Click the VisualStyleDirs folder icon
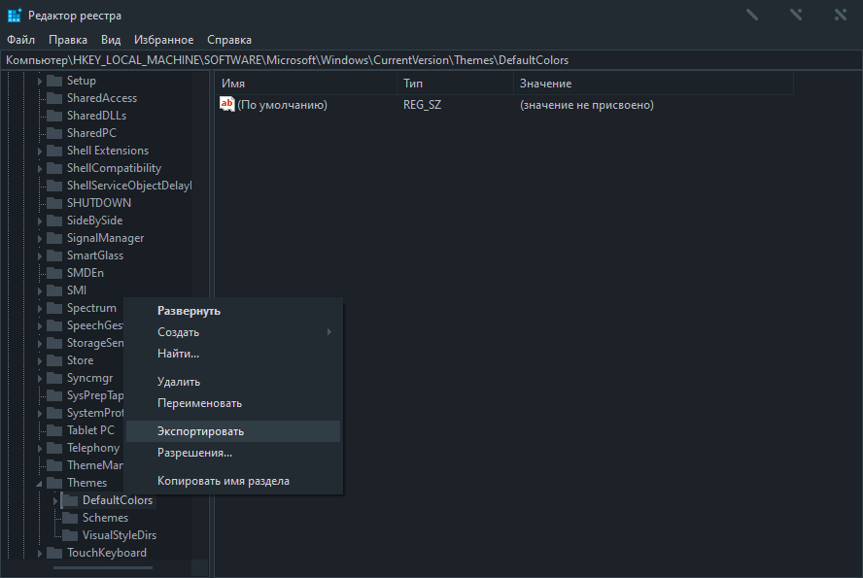This screenshot has width=863, height=578. (x=70, y=535)
